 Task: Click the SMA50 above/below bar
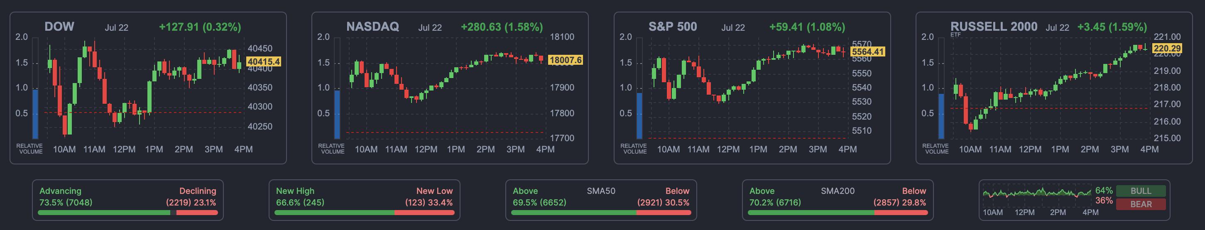coord(601,213)
